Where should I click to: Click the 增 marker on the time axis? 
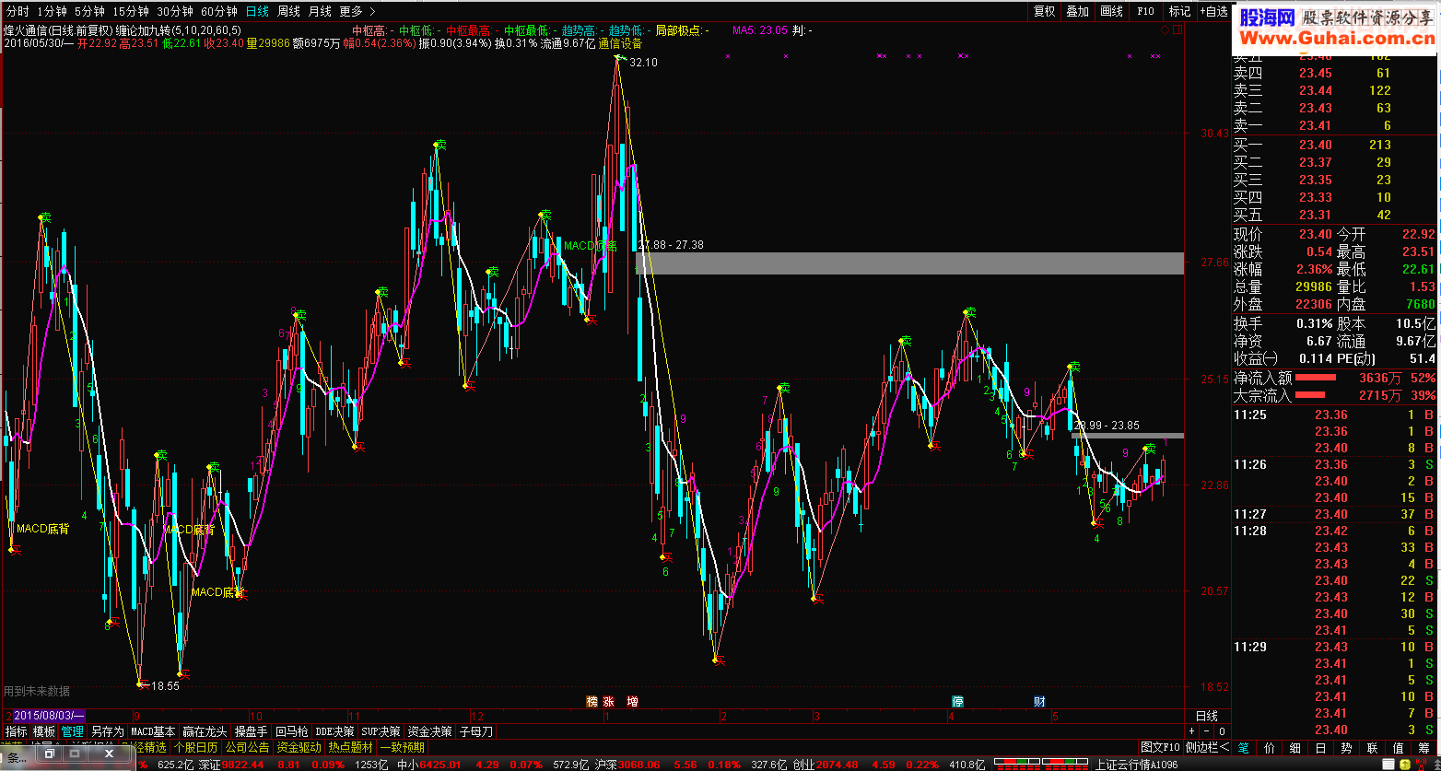[633, 701]
